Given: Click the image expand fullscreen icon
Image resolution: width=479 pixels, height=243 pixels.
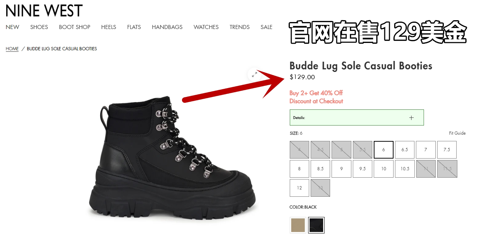Looking at the screenshot, I should tap(254, 75).
